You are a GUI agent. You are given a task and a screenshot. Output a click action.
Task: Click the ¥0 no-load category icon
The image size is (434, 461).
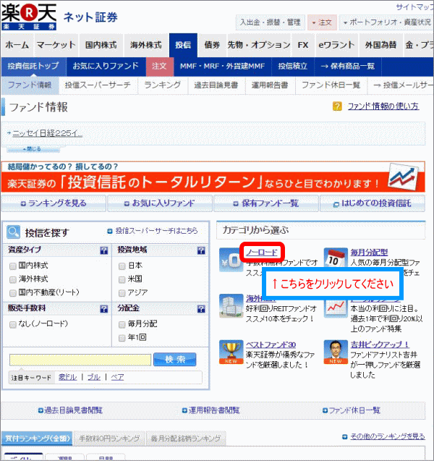231,260
